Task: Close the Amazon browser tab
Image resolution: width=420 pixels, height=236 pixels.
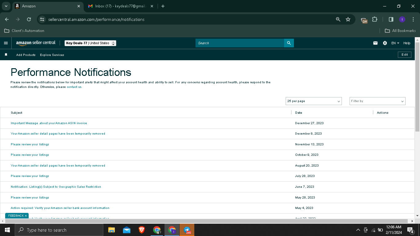Action: [x=79, y=6]
